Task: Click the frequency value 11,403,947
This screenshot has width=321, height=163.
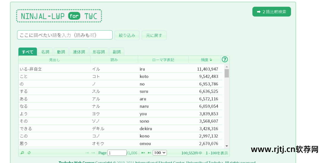Action: click(207, 69)
